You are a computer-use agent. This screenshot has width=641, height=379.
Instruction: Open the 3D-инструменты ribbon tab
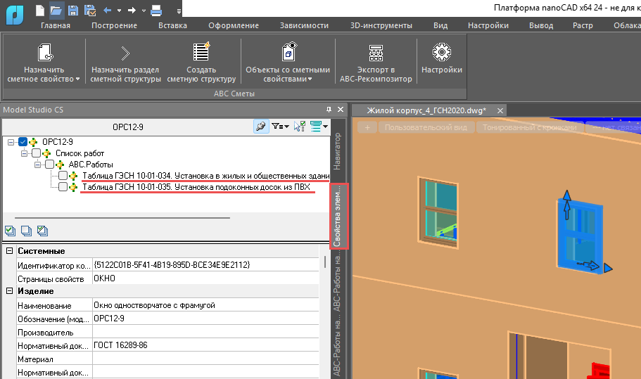[381, 25]
